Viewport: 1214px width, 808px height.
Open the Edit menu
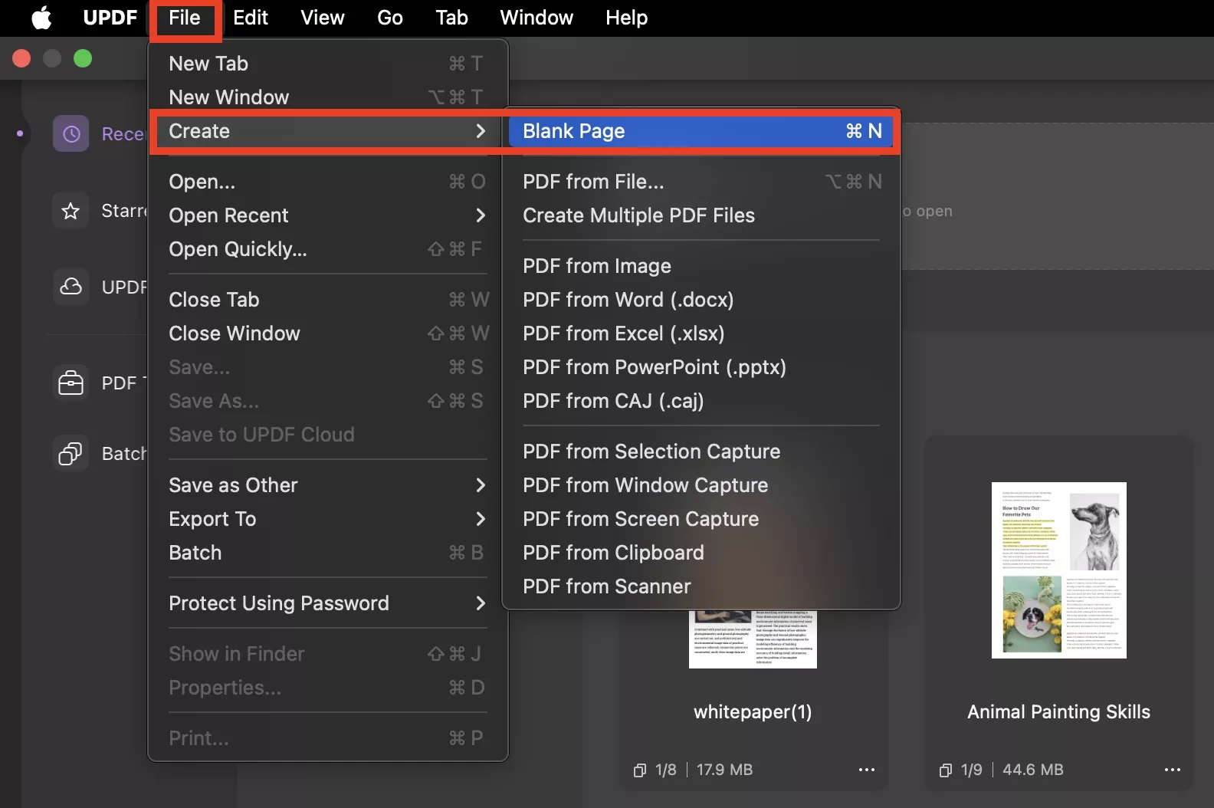point(250,18)
